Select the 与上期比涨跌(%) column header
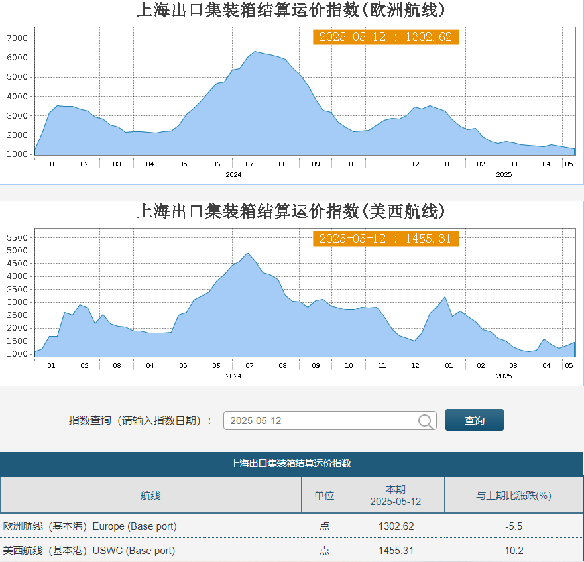The height and width of the screenshot is (562, 584). coord(514,495)
